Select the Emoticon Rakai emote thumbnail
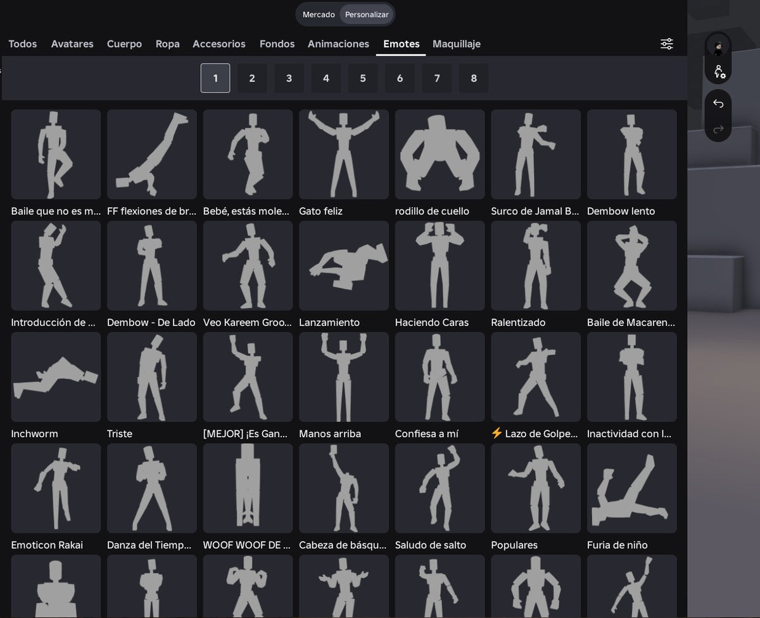The width and height of the screenshot is (760, 618). [56, 488]
